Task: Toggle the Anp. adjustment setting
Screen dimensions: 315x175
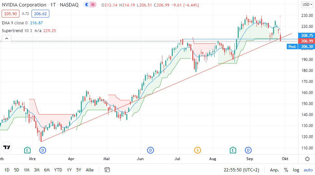Action: (274, 170)
